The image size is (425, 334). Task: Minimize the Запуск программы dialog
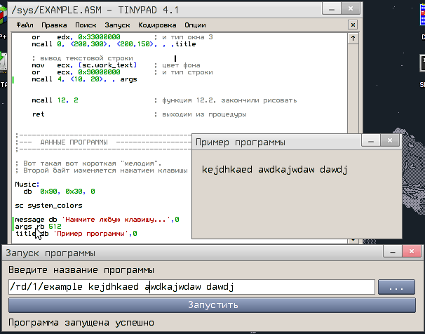[x=391, y=253]
